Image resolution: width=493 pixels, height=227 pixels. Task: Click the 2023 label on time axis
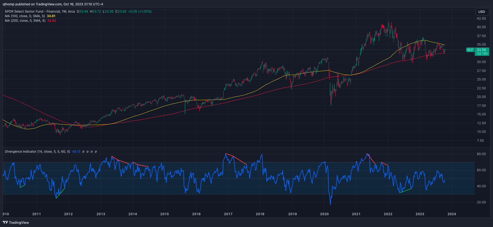point(420,214)
